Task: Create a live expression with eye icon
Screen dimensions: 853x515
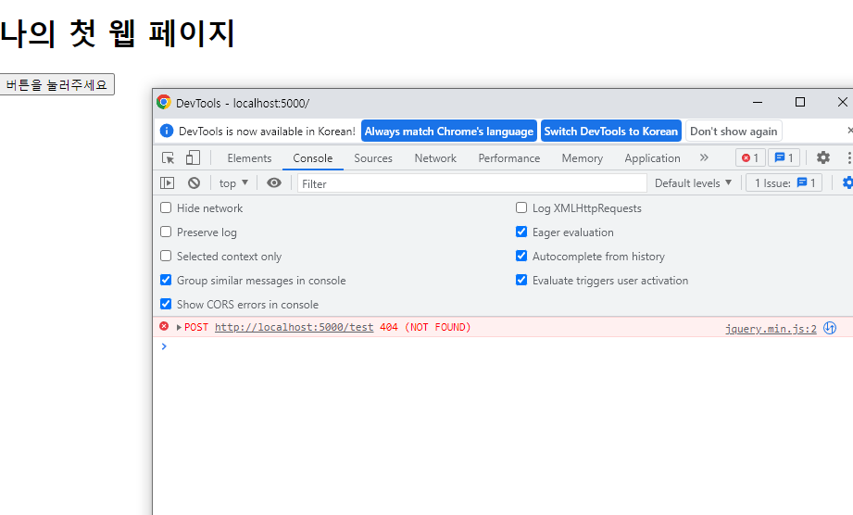Action: click(274, 183)
